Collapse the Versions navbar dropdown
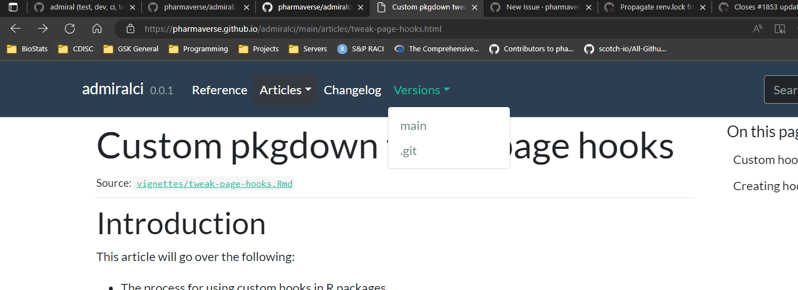This screenshot has height=290, width=798. click(422, 90)
